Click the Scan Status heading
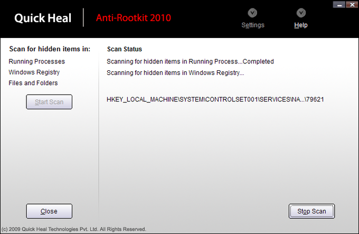This screenshot has height=234, width=359. click(x=125, y=49)
